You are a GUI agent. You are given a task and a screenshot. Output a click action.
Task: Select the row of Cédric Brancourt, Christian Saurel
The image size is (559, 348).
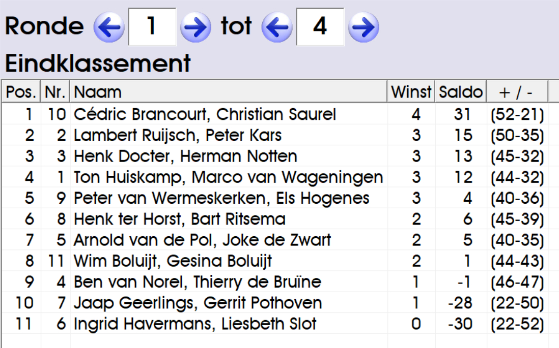point(205,114)
